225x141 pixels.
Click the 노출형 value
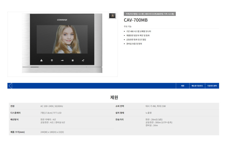tap(148, 113)
